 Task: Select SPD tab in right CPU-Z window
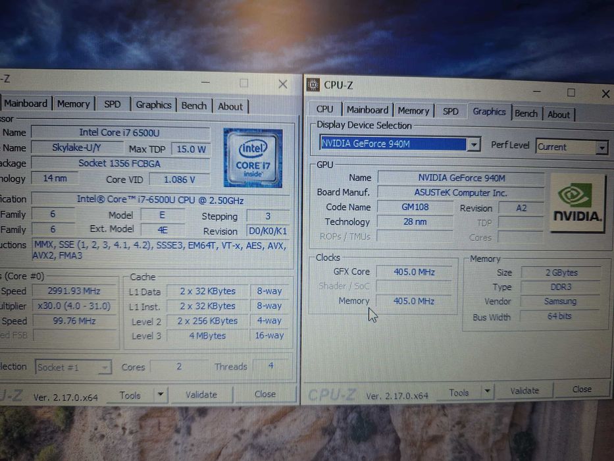pos(450,112)
